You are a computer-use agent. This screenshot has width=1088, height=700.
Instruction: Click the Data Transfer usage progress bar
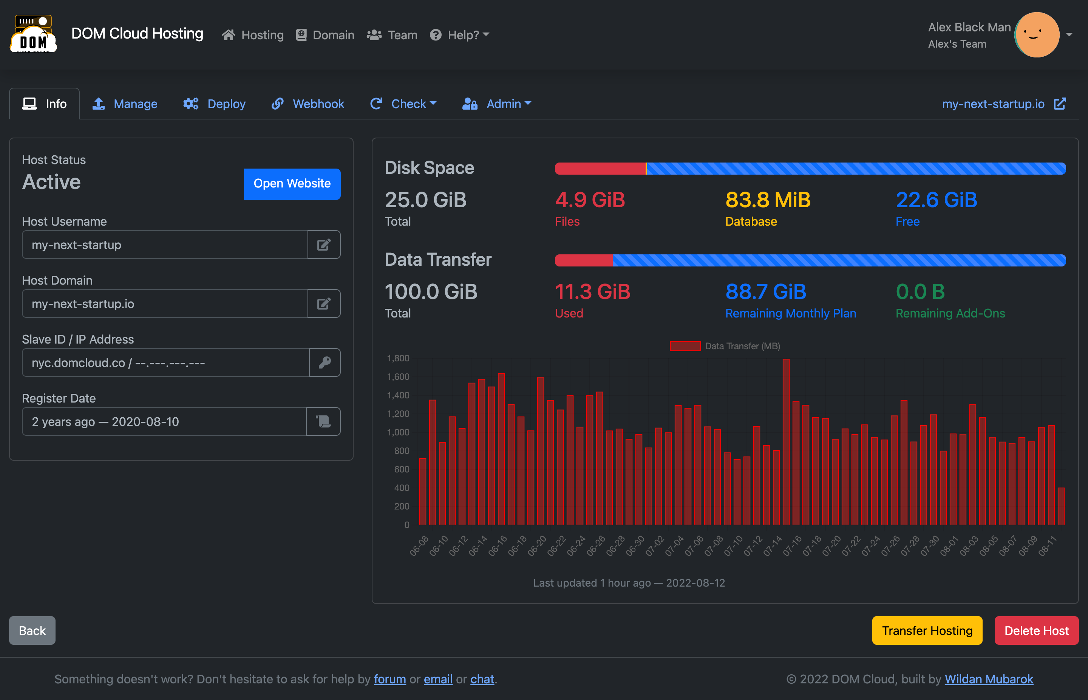[x=810, y=260]
